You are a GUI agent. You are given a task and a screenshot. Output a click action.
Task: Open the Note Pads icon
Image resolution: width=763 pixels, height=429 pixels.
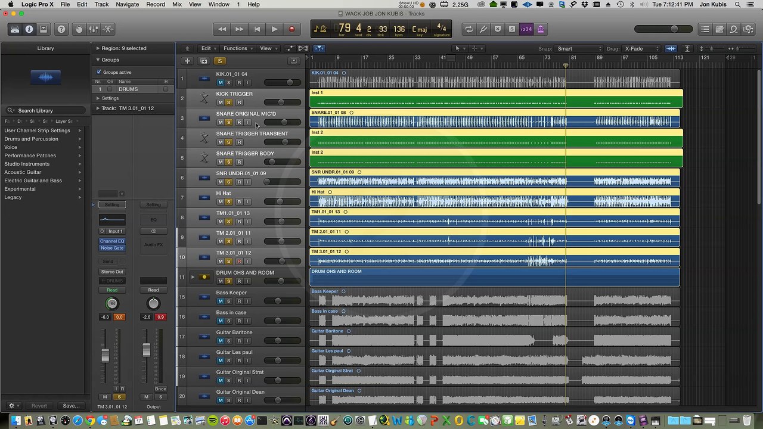pyautogui.click(x=719, y=29)
